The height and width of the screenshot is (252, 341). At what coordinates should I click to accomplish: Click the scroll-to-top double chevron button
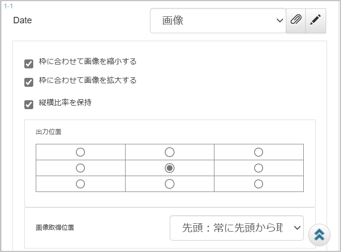[319, 235]
